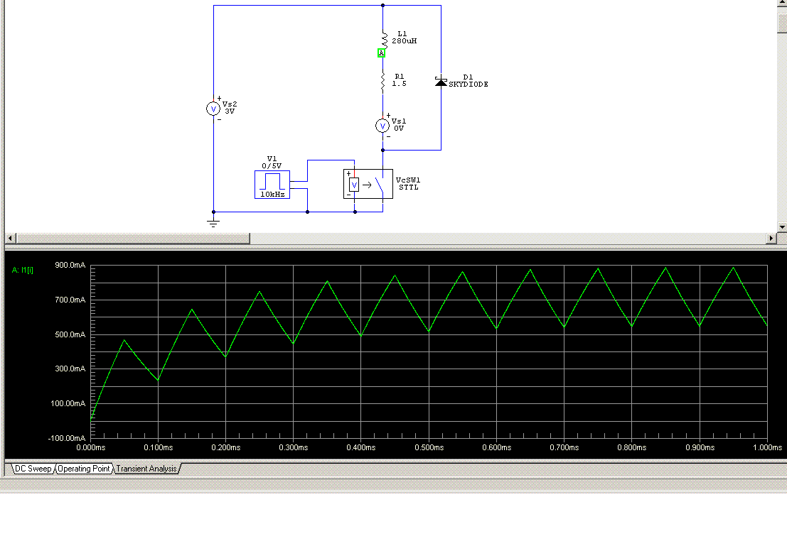Select the Vs1 0V voltage source
This screenshot has height=551, width=787.
(x=382, y=126)
